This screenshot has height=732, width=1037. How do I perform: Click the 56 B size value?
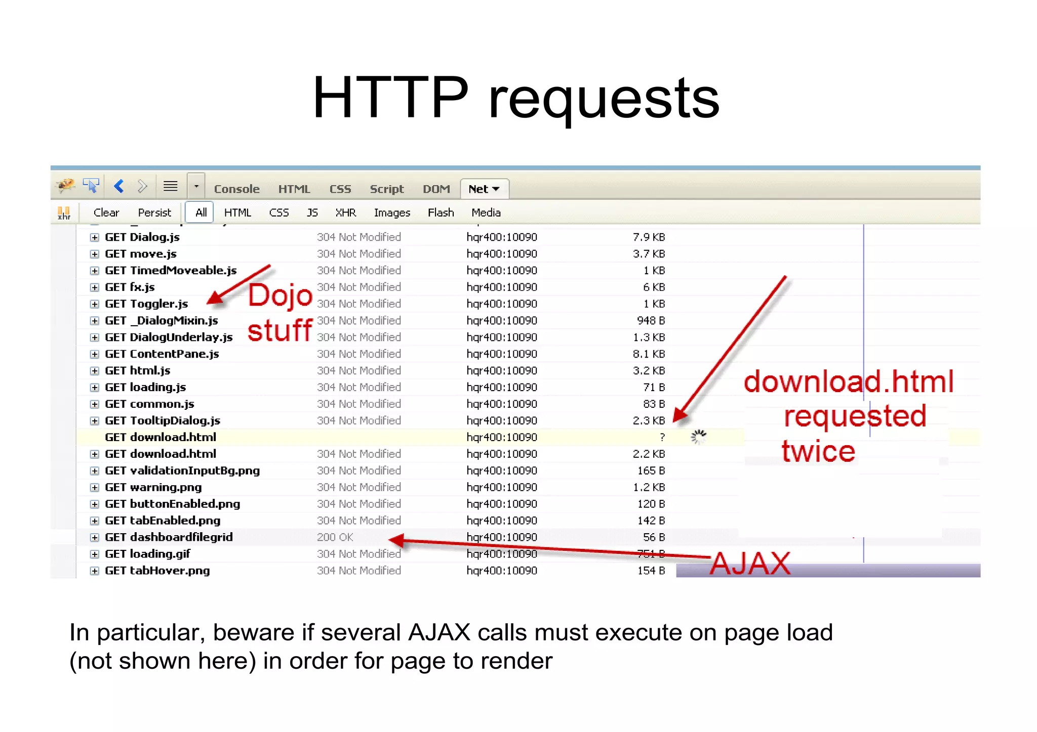654,537
